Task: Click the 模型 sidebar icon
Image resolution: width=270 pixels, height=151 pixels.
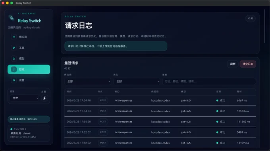Action: (14, 59)
